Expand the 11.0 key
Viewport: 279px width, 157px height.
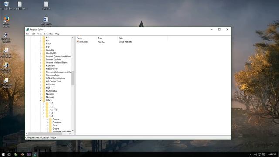[x=44, y=103]
